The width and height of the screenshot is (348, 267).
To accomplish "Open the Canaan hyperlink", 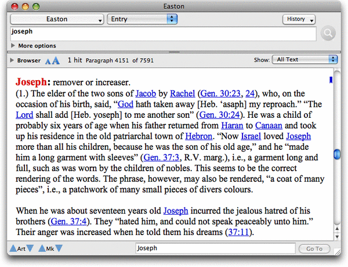I will 269,125.
